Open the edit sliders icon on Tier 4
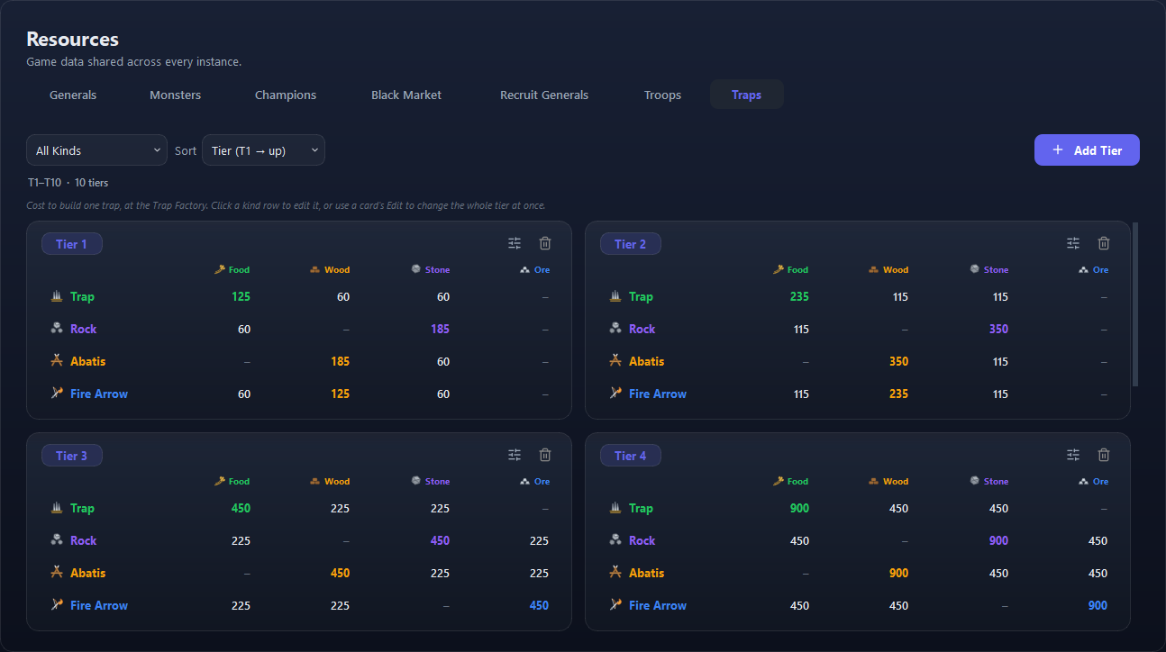This screenshot has height=652, width=1166. 1073,455
